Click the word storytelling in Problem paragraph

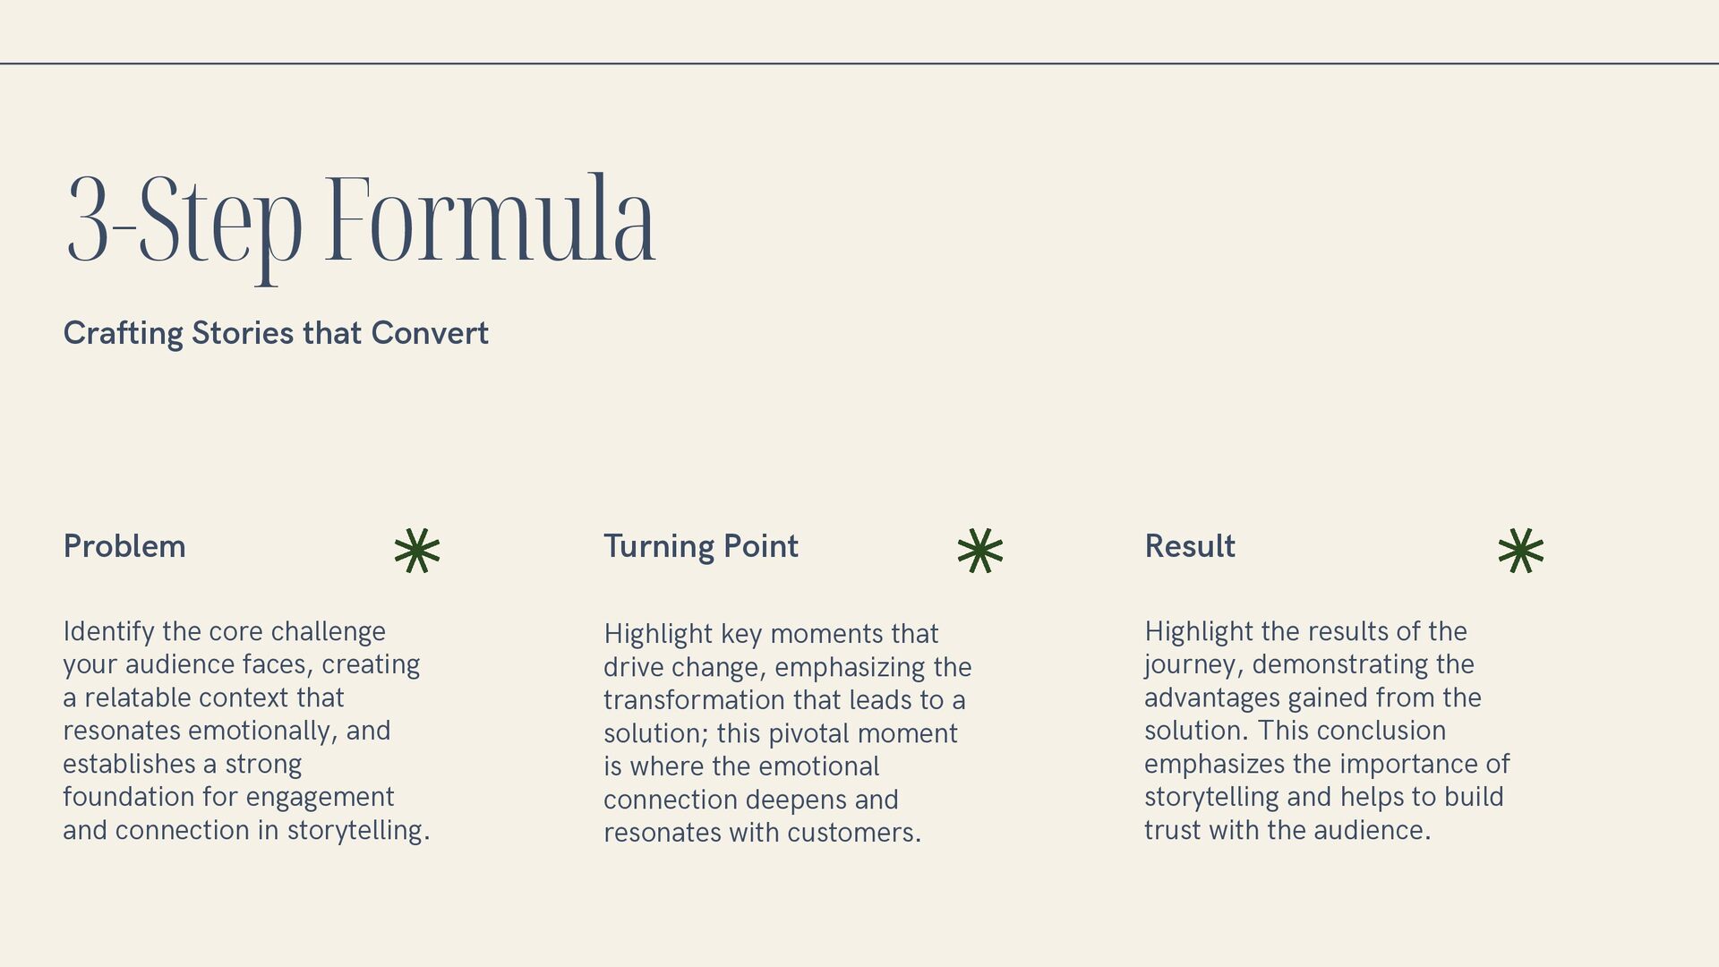click(x=355, y=831)
